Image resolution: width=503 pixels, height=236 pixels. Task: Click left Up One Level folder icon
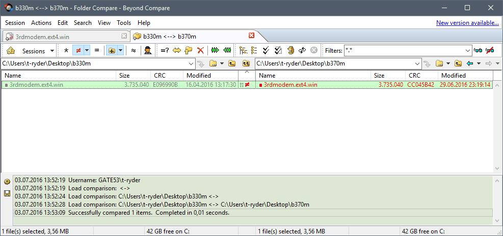[x=232, y=63]
